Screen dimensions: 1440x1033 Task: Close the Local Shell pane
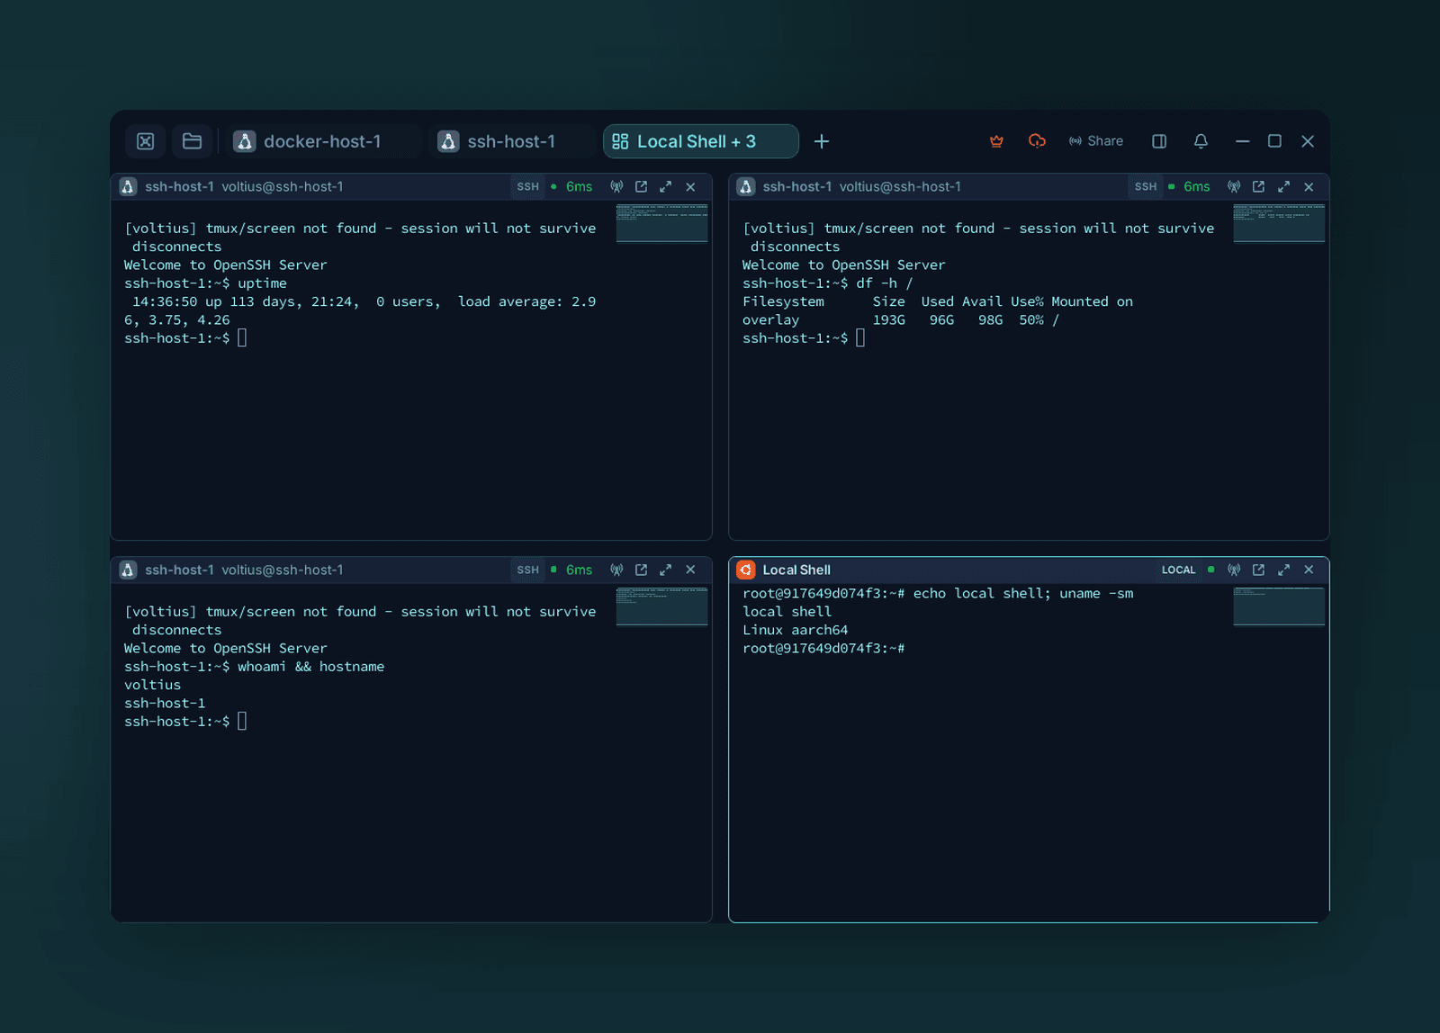coord(1309,570)
